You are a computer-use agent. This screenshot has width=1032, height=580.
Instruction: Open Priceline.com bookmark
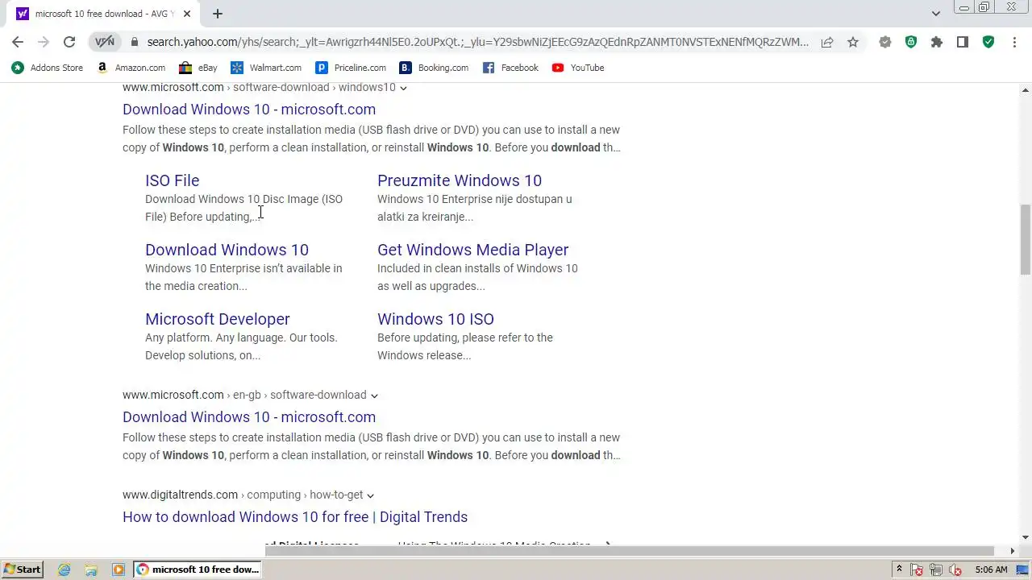coord(351,68)
